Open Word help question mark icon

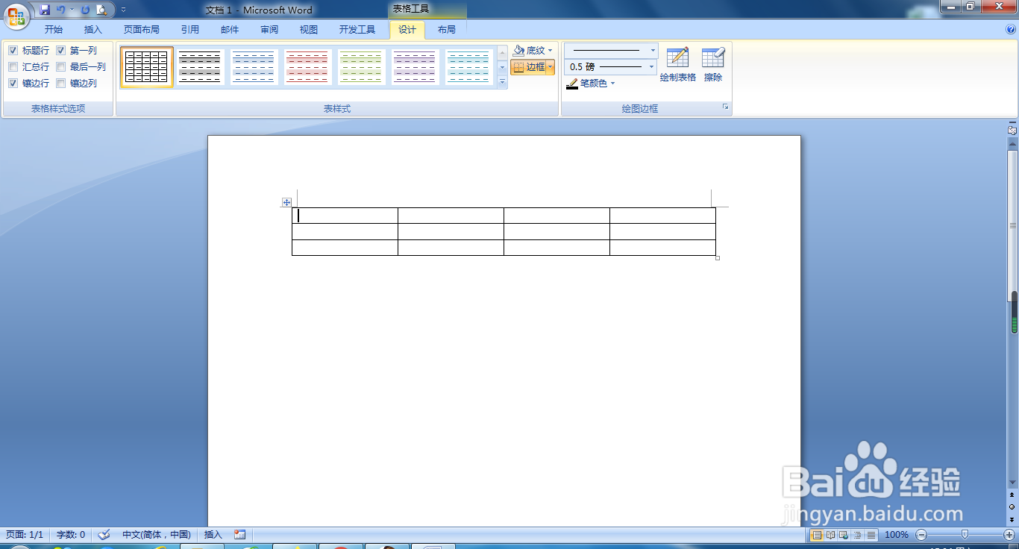(1011, 30)
